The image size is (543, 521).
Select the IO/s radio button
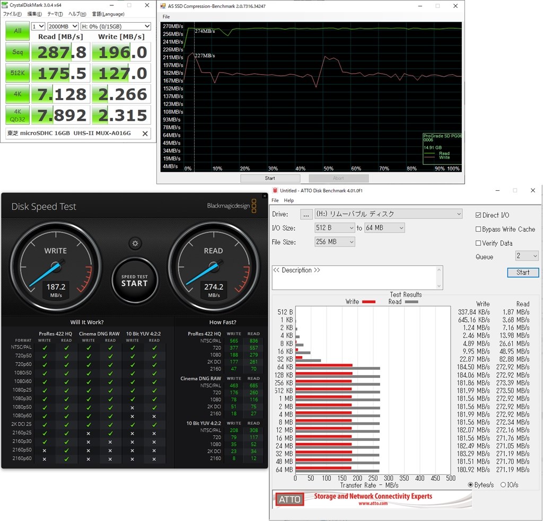pyautogui.click(x=503, y=485)
